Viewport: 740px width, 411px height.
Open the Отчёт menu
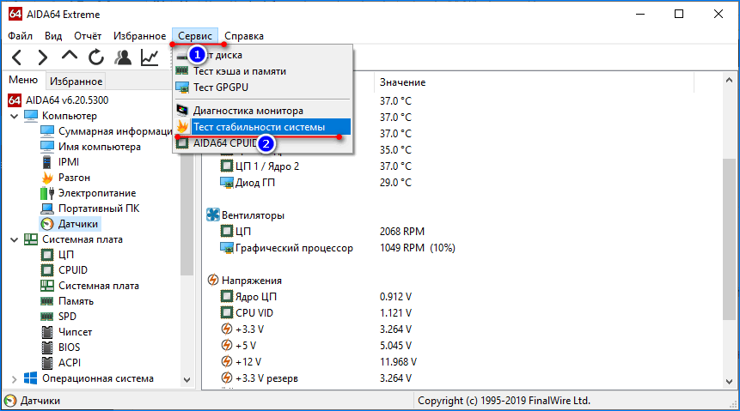88,36
